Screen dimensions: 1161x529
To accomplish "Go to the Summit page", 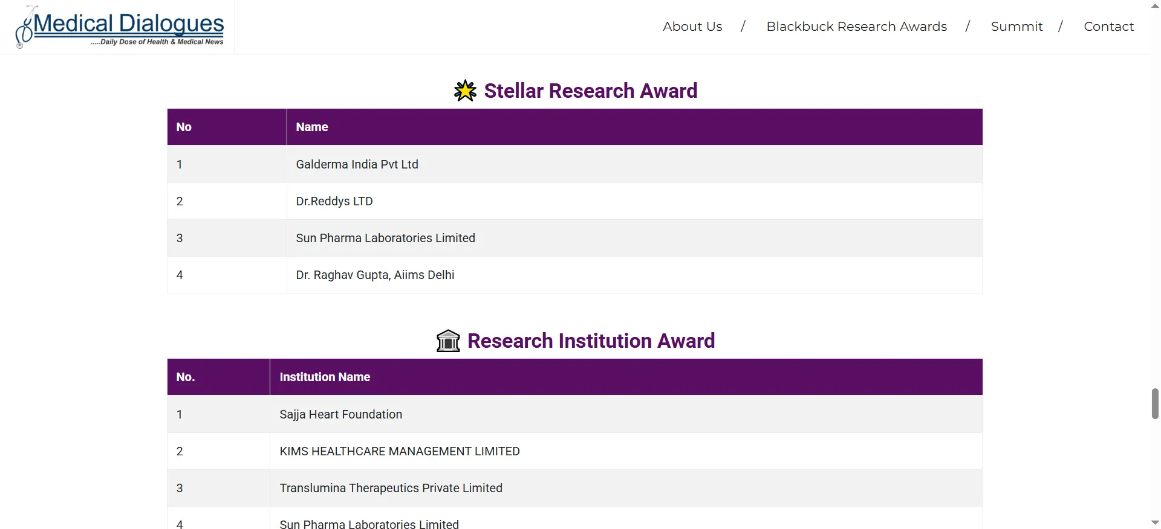I will [1016, 27].
